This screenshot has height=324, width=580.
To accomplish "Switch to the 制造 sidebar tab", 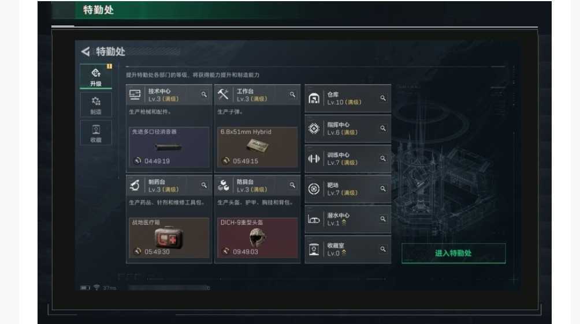I will click(96, 105).
